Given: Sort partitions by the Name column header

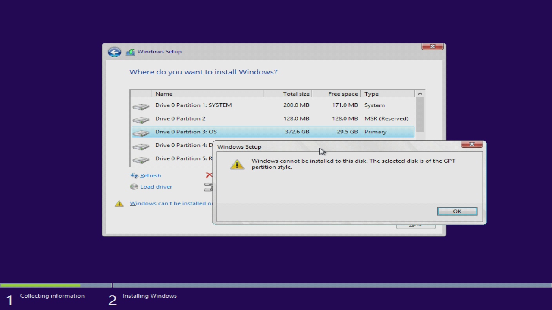Looking at the screenshot, I should click(x=207, y=94).
